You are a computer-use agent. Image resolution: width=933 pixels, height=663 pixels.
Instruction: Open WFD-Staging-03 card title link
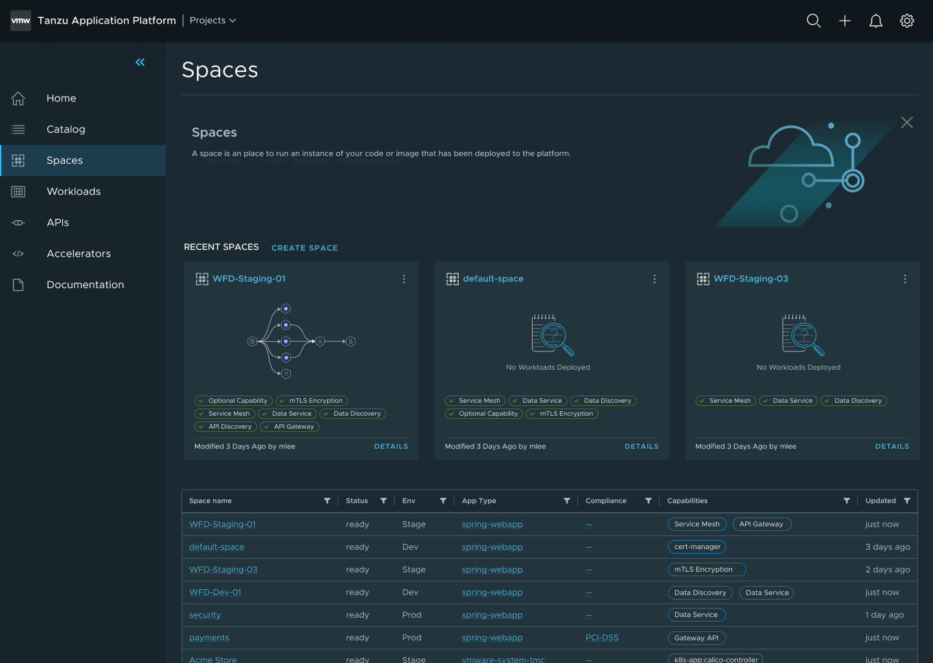click(x=751, y=279)
